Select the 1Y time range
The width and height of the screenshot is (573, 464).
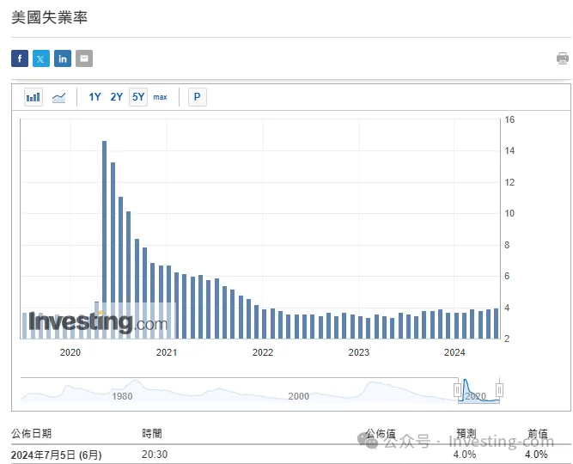coord(95,97)
